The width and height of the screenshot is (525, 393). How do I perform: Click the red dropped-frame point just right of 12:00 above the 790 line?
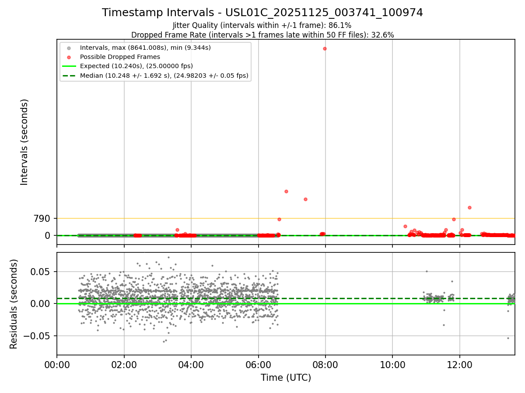point(469,207)
